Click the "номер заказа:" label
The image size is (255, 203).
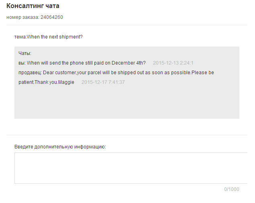tap(22, 17)
